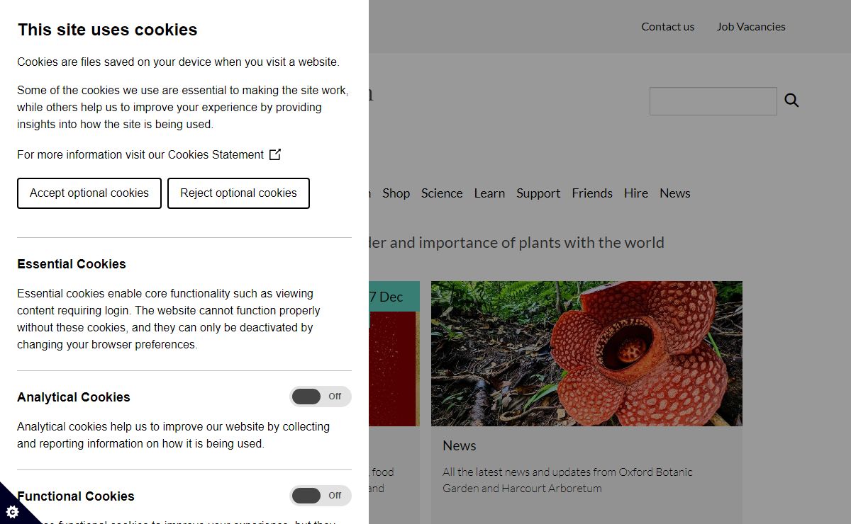Open the Contact us link
Viewport: 851px width, 524px height.
tap(667, 26)
